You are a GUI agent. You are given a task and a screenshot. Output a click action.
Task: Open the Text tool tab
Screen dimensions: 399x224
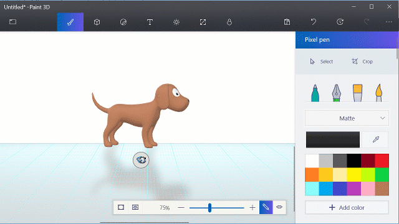click(x=150, y=22)
